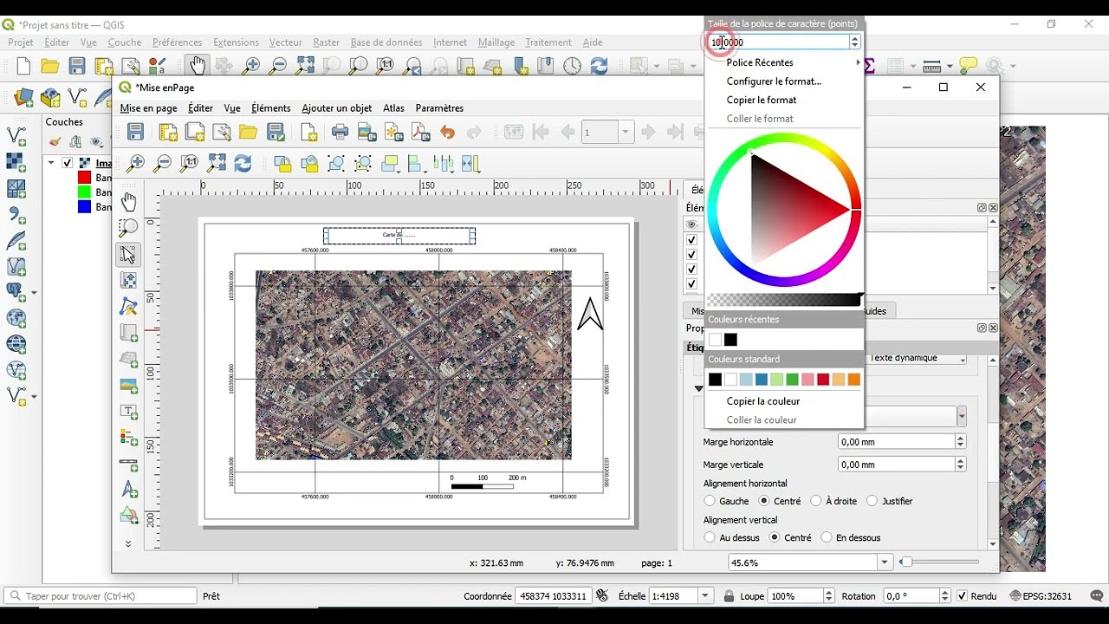Image resolution: width=1109 pixels, height=624 pixels.
Task: Open the raise items dropdown icon
Action: click(x=390, y=163)
